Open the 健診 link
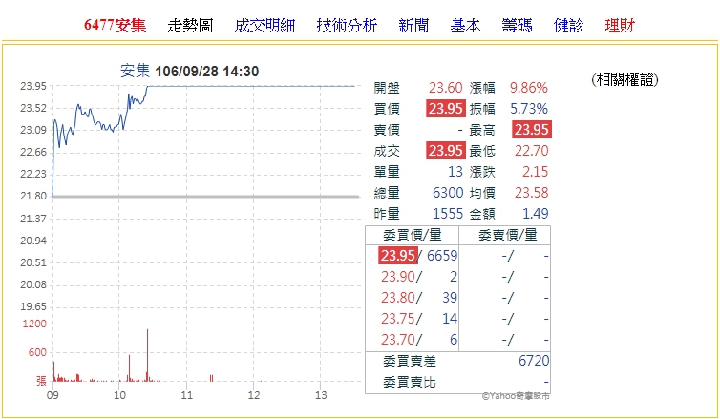 click(568, 25)
